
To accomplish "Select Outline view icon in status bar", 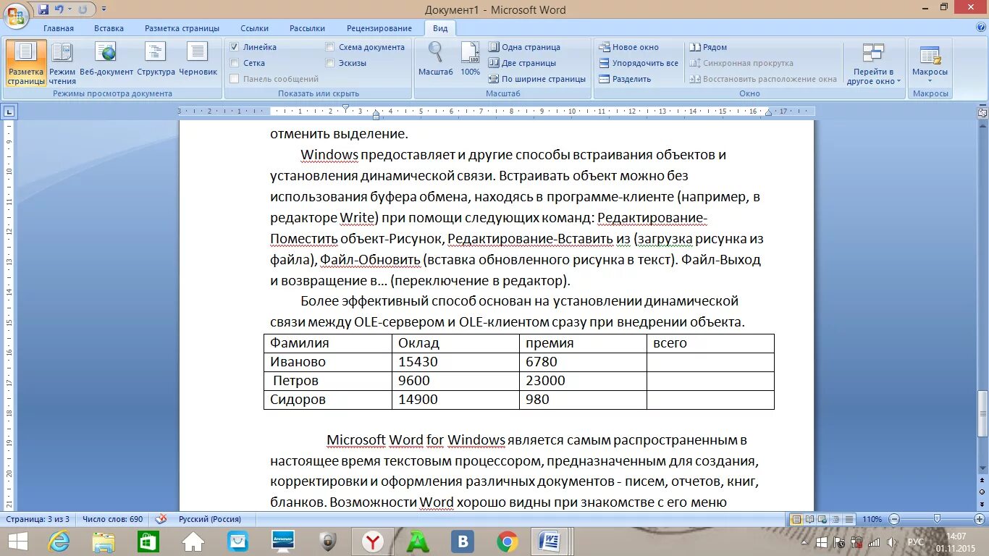I will point(836,519).
